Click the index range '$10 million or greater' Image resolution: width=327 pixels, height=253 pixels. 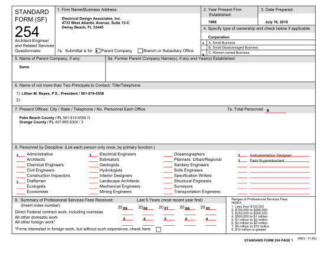click(248, 229)
